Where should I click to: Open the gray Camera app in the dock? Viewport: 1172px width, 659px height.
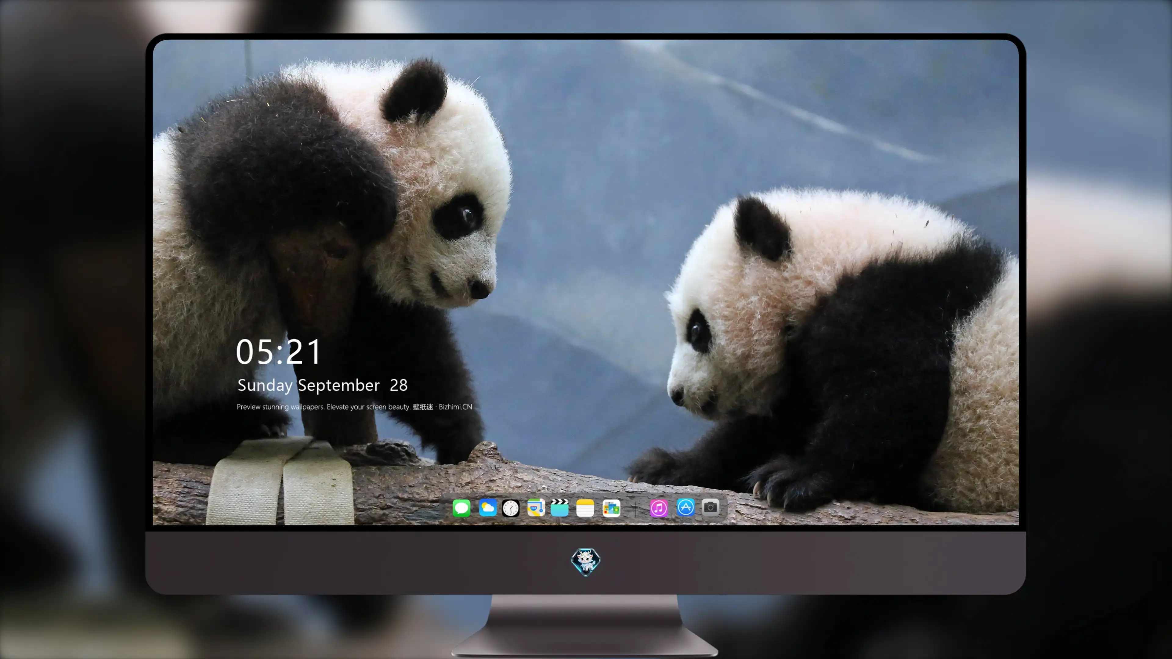(710, 507)
